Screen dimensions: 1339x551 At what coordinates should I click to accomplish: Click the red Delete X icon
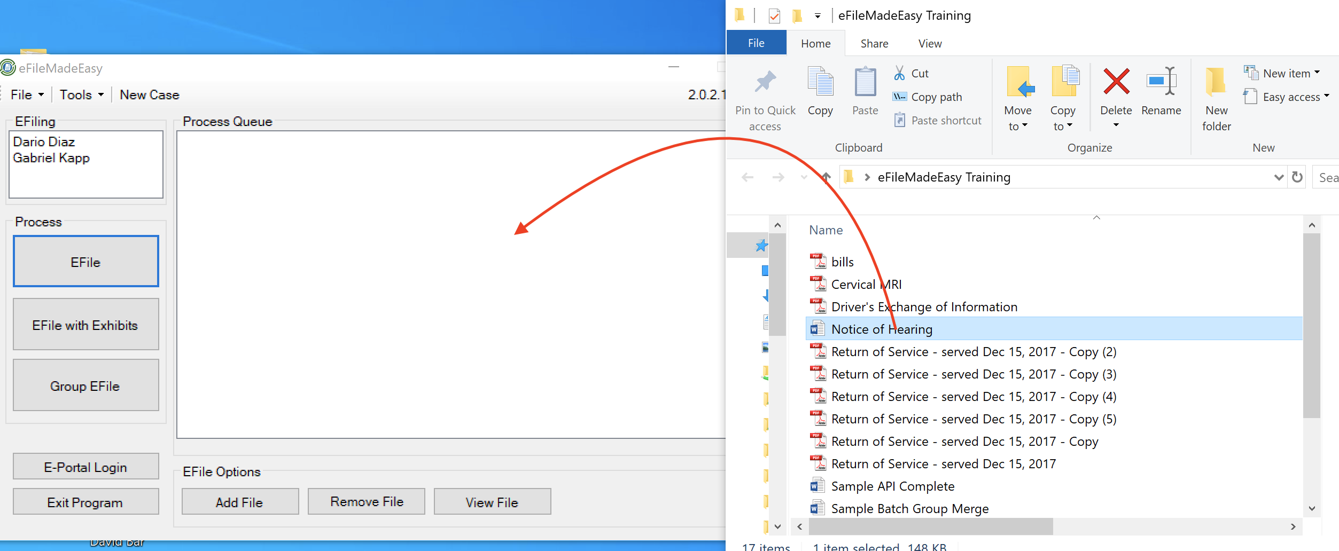1116,81
